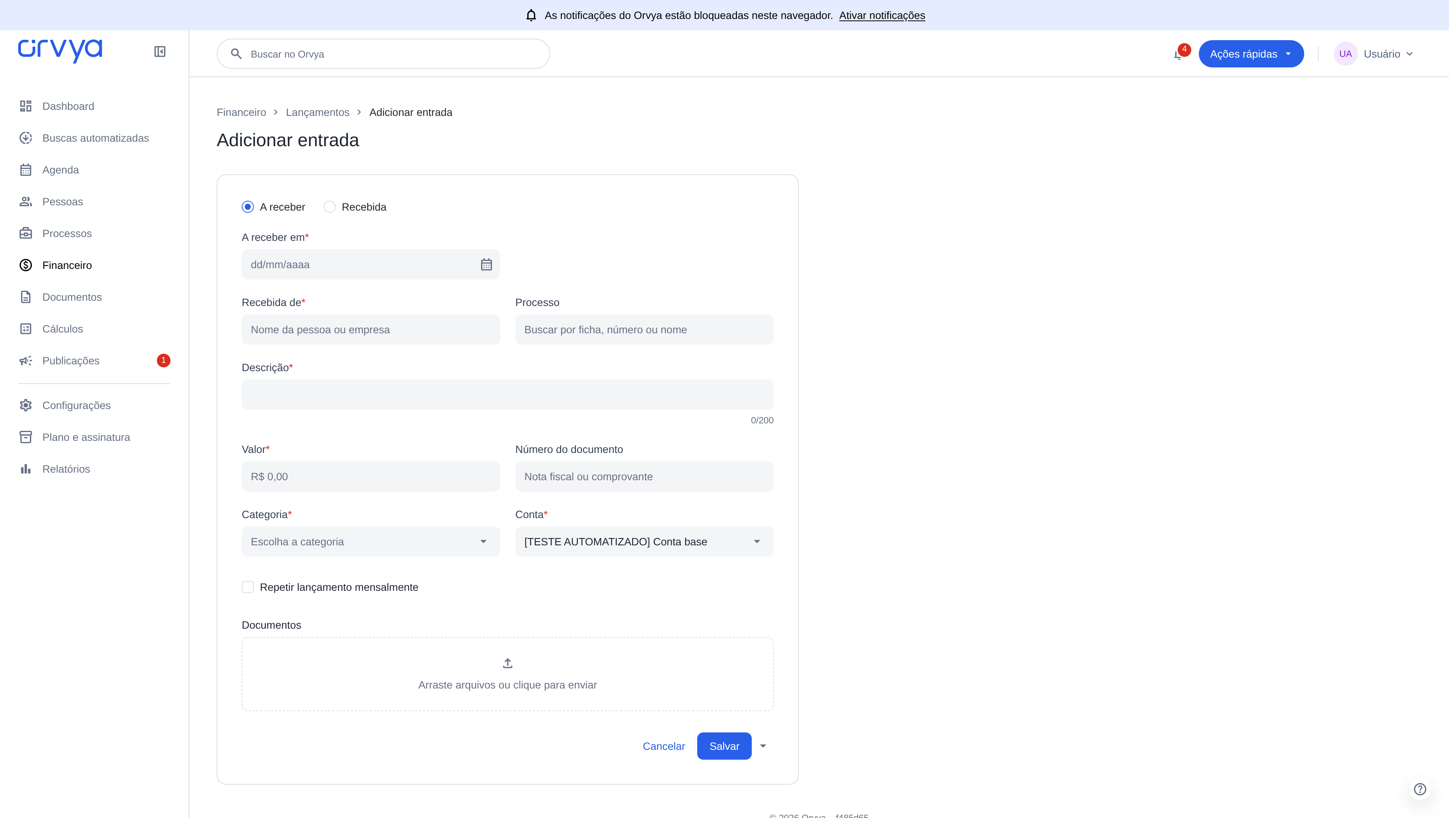Screen dimensions: 1455x818
Task: Collapse the sidebar with the panel icon
Action: click(160, 52)
